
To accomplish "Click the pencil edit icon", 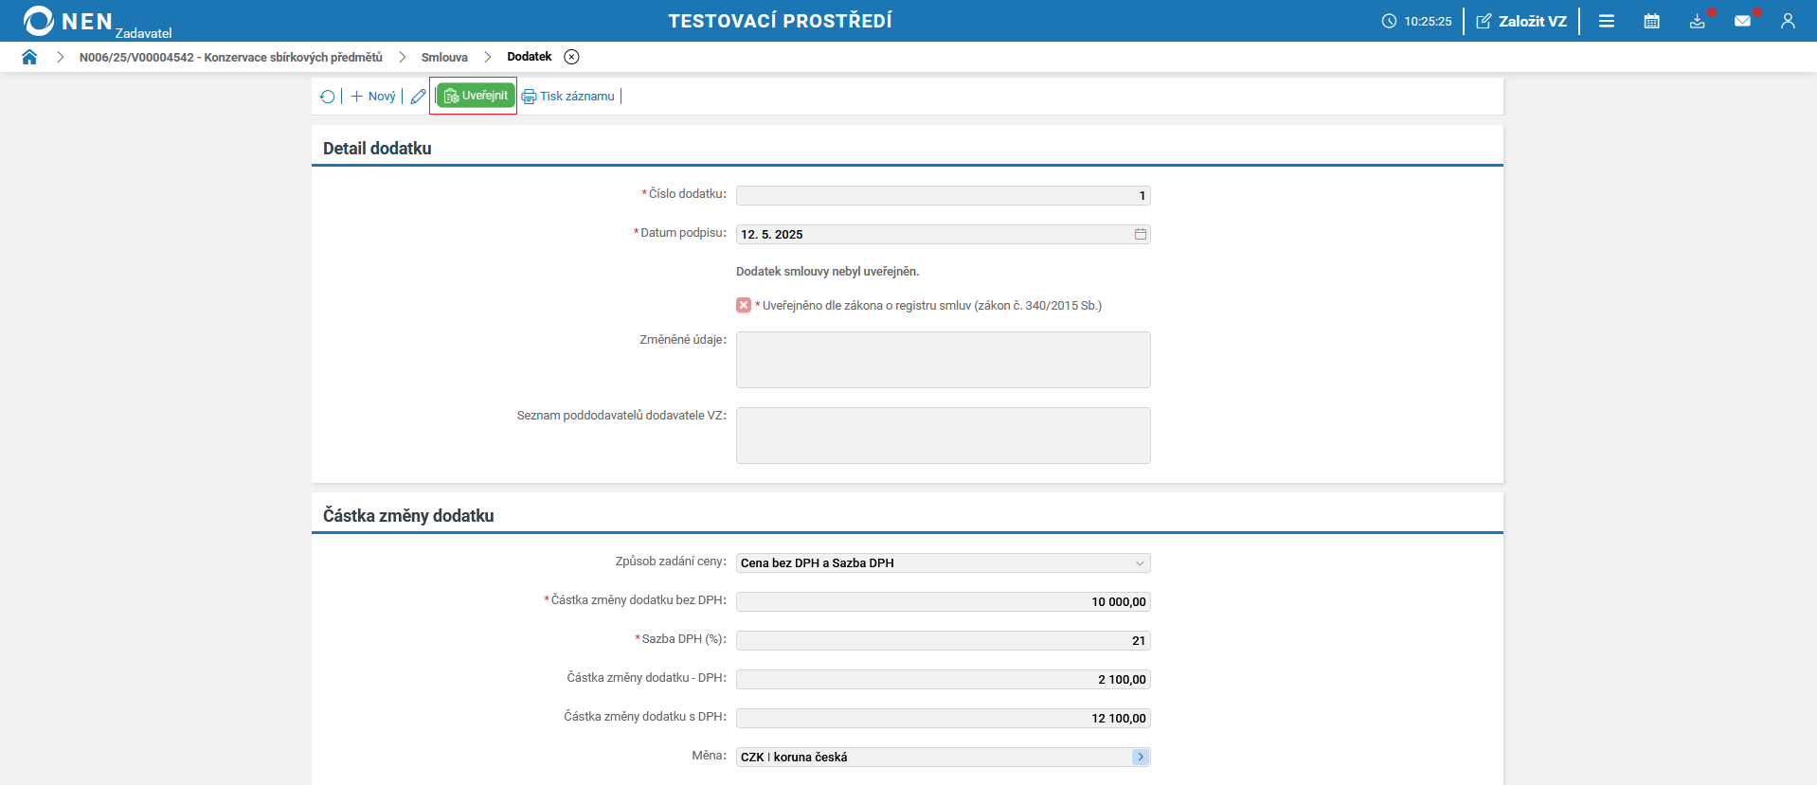I will tap(418, 97).
